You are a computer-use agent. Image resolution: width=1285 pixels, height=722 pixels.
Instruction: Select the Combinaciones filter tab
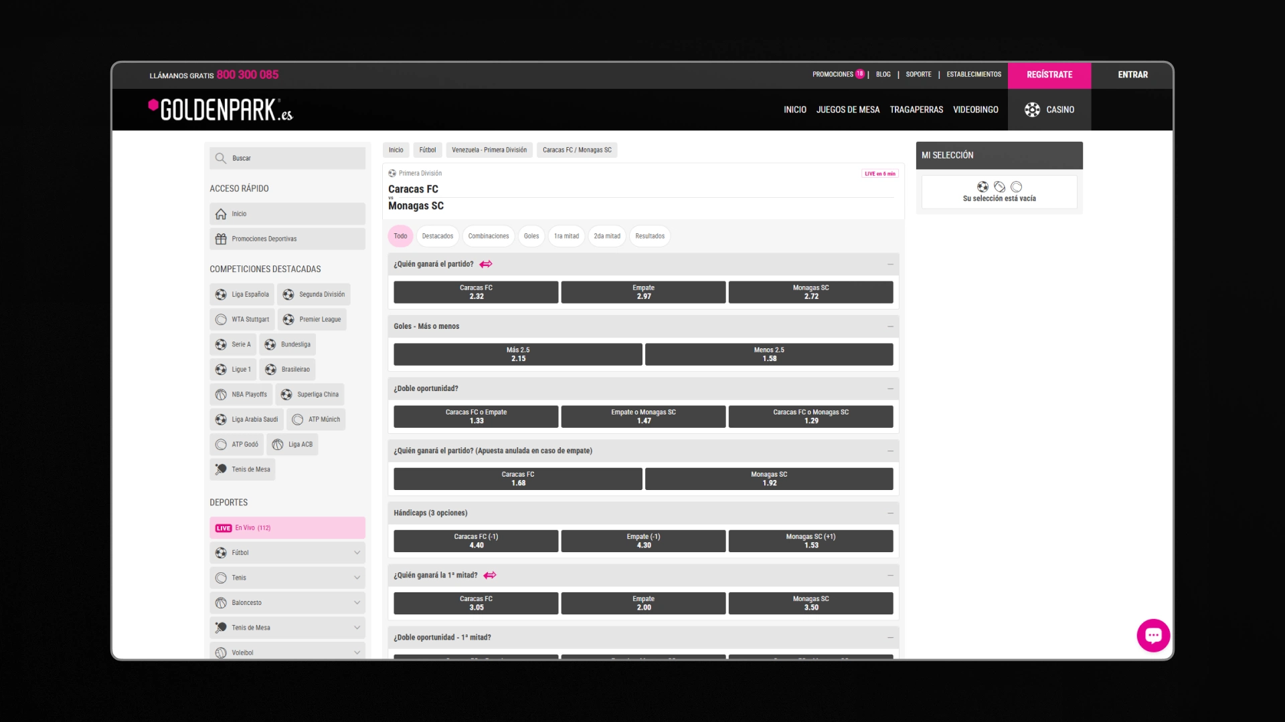tap(489, 236)
